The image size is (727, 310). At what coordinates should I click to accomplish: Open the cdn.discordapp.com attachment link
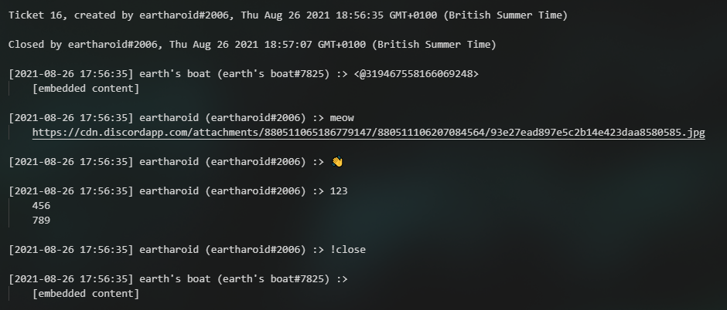click(368, 133)
